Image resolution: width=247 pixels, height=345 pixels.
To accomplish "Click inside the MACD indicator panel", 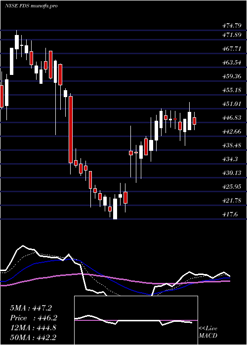I will pyautogui.click(x=136, y=320).
